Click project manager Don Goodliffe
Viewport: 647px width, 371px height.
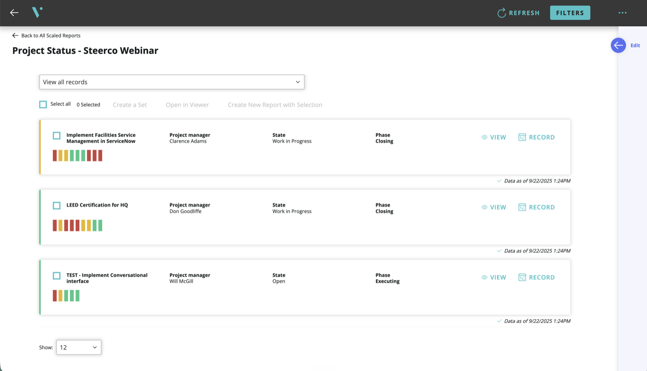point(185,211)
